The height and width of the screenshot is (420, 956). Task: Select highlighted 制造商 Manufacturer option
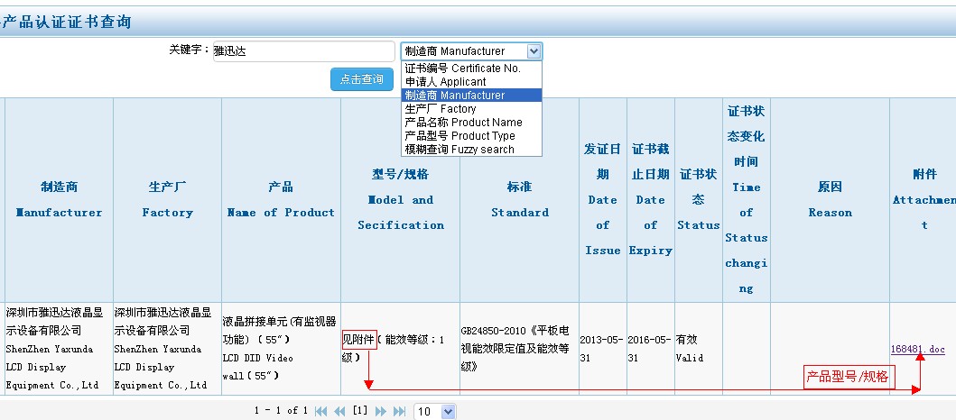point(455,96)
